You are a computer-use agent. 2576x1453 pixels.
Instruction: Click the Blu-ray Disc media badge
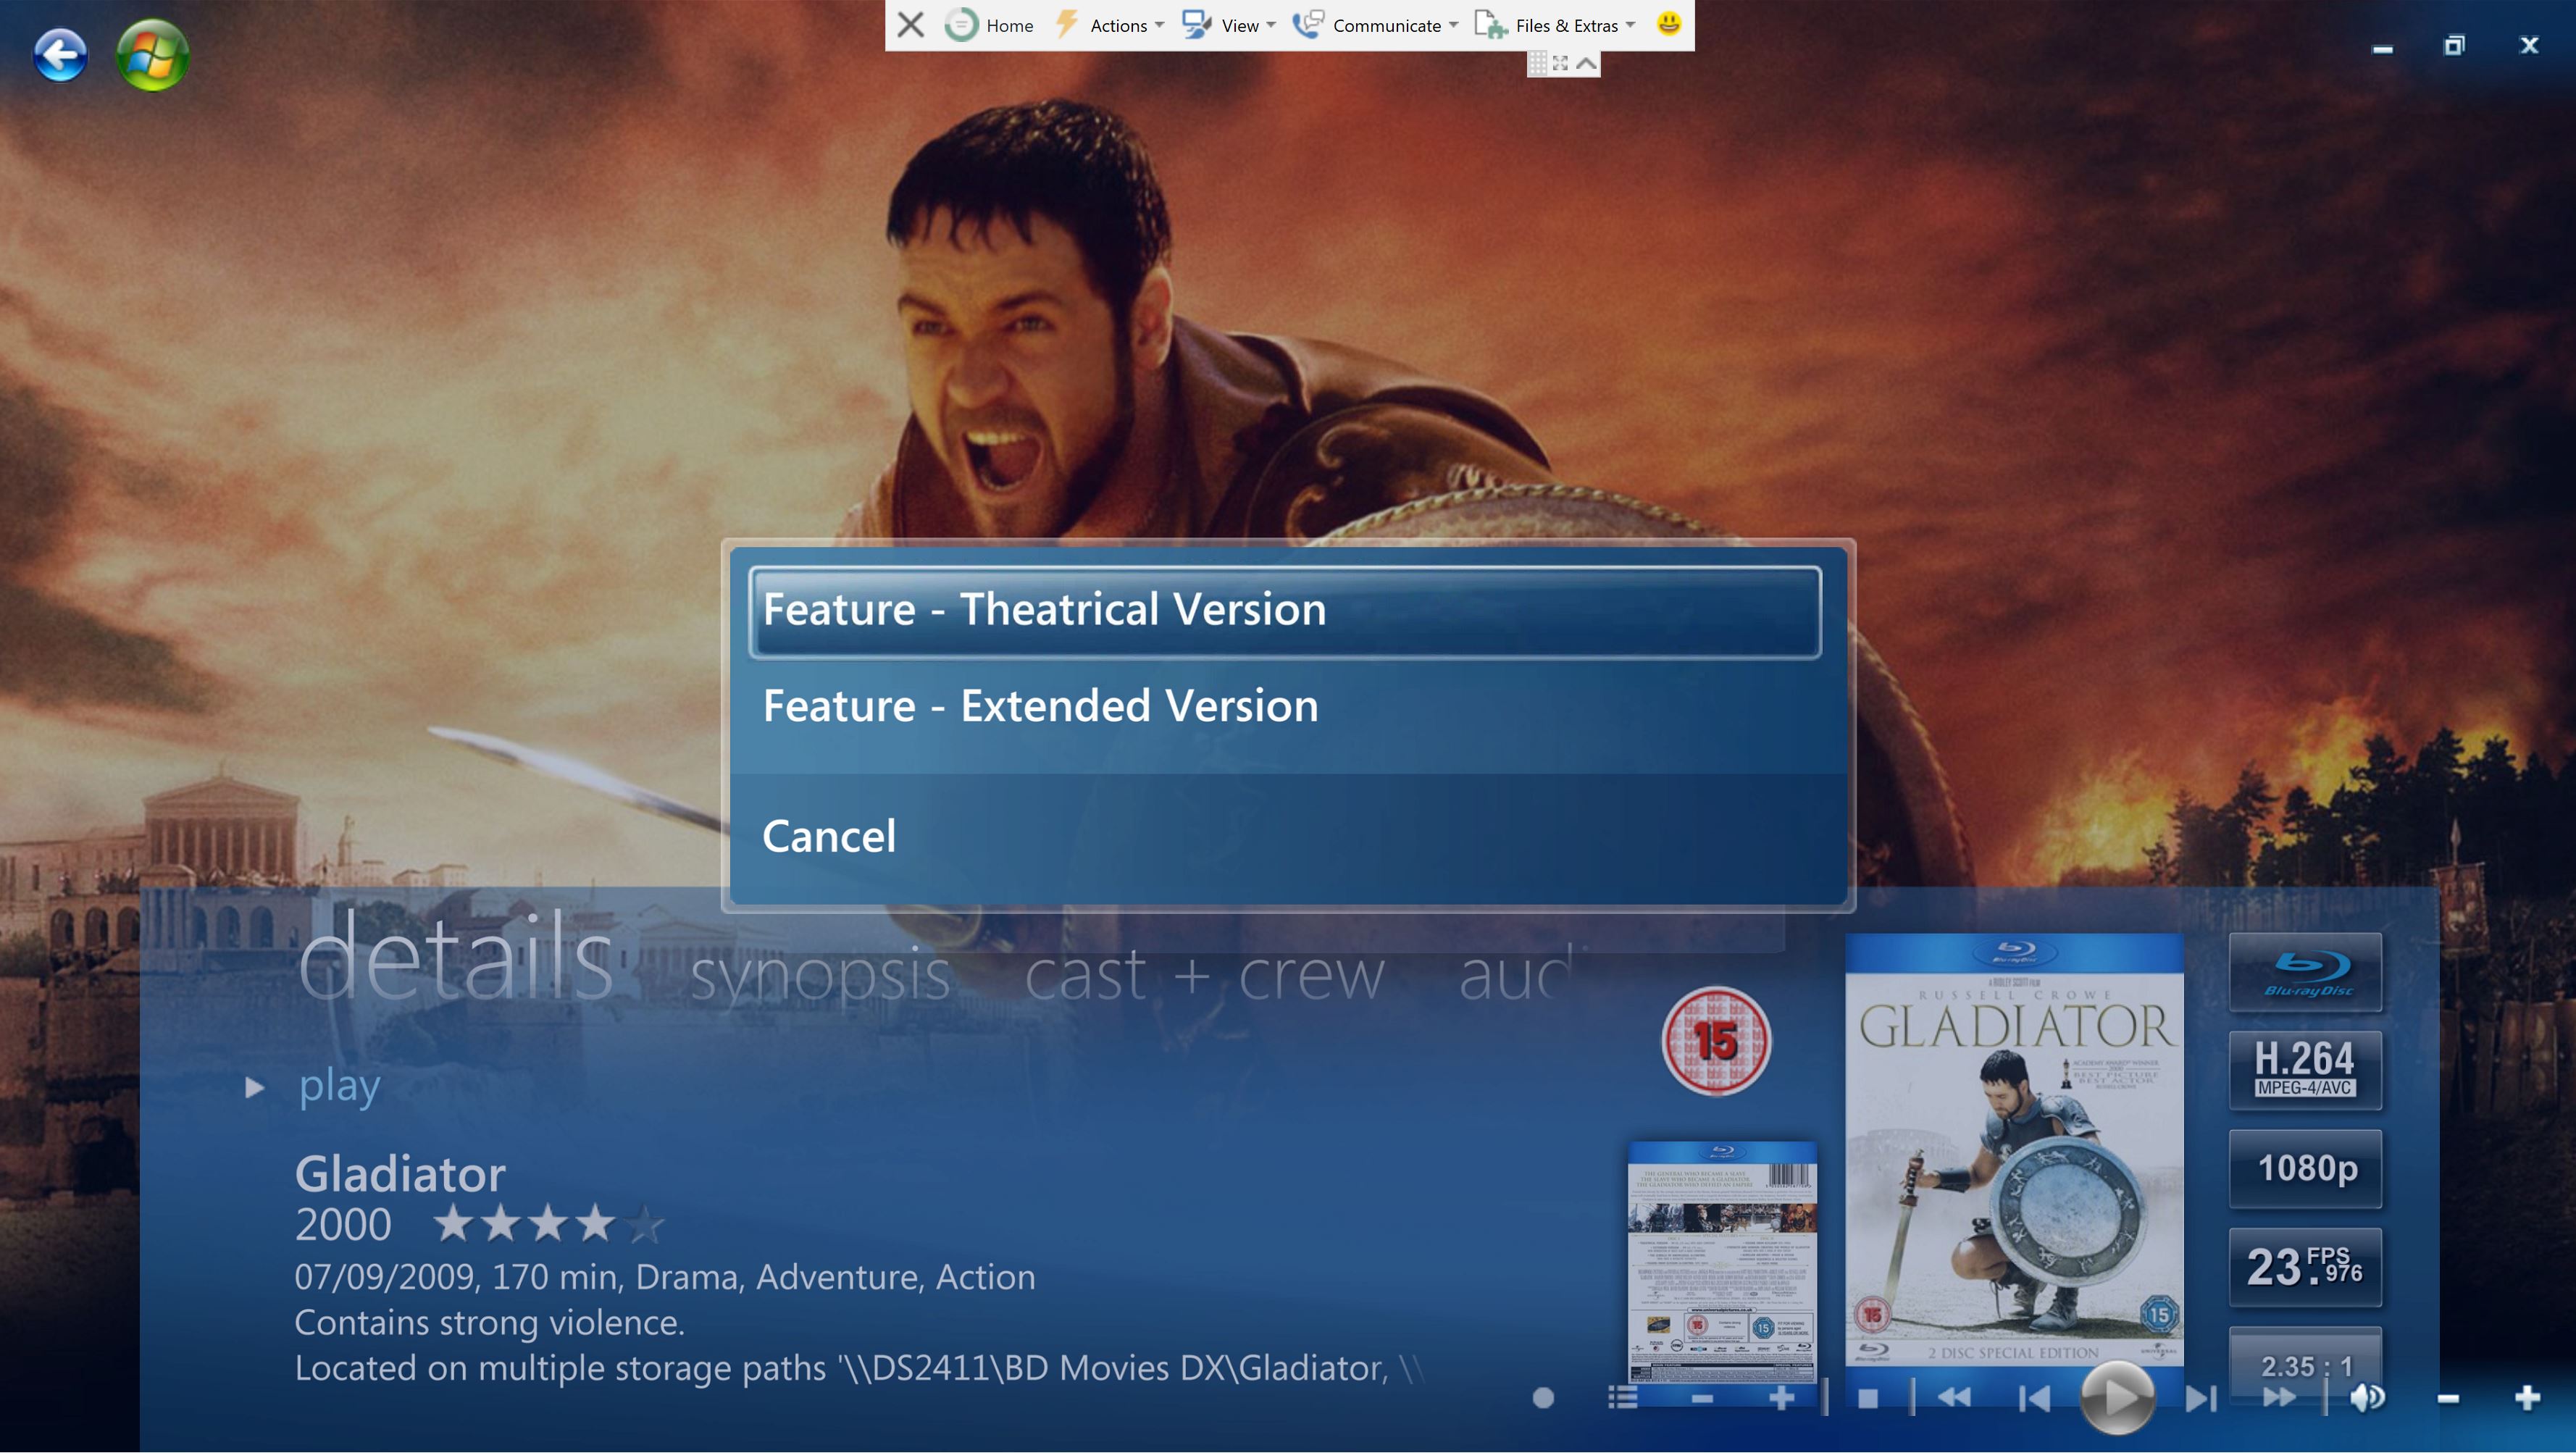[x=2306, y=972]
